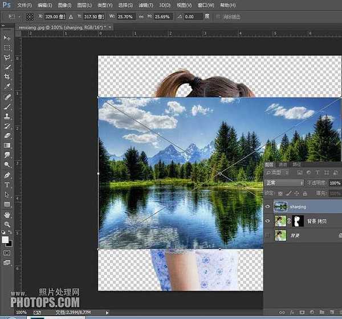
Task: Select the Horizontal Type tool
Action: pos(7,185)
